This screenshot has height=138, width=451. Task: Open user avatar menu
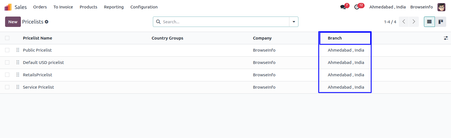coord(441,7)
